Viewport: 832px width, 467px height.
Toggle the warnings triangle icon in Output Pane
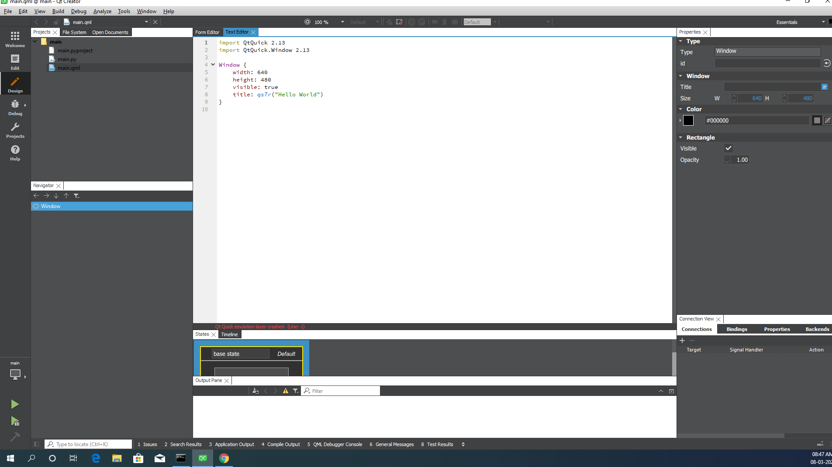coord(286,391)
